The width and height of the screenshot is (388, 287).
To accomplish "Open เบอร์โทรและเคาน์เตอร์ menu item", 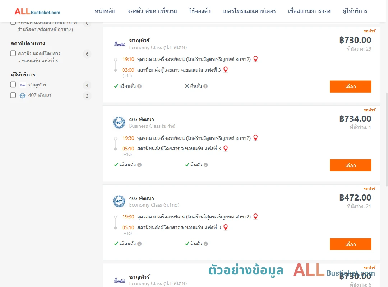I will pos(249,11).
